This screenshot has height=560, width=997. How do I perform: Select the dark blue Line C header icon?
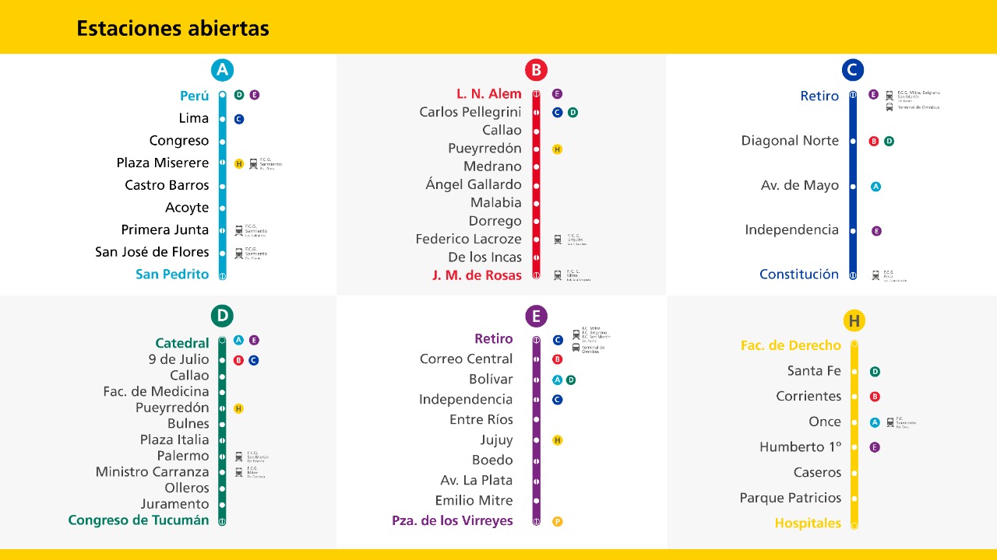coord(853,70)
